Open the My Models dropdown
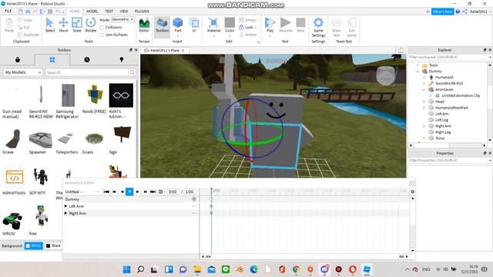The image size is (493, 277). [22, 72]
